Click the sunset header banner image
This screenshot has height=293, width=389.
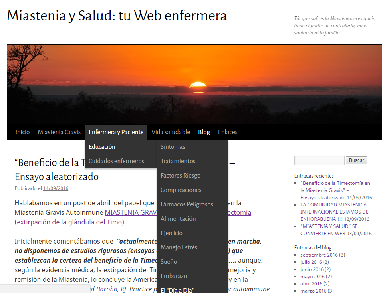coord(194,84)
